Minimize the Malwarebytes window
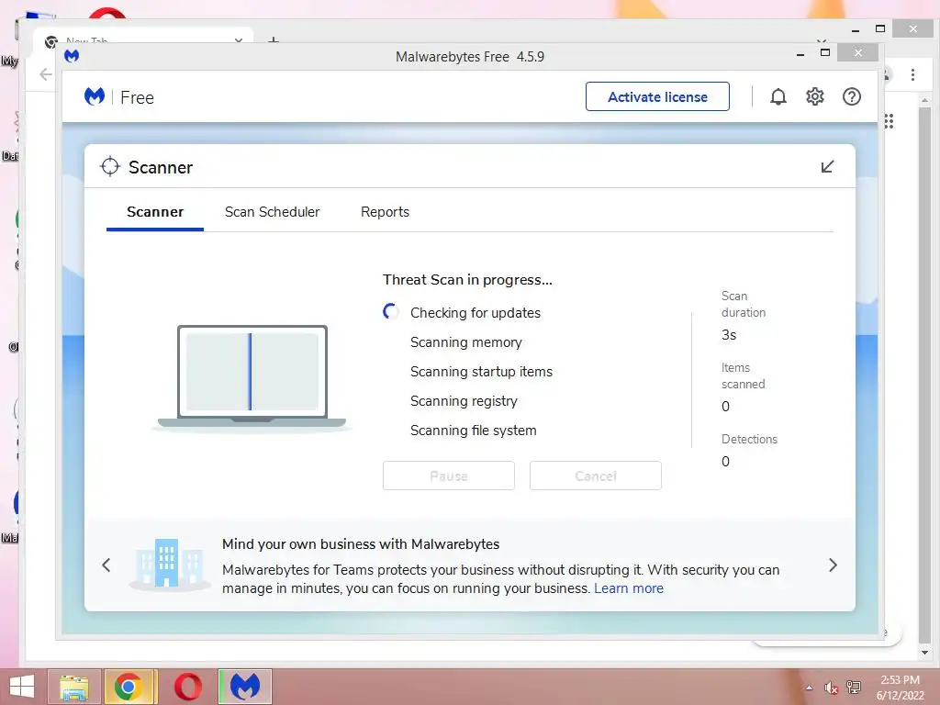Viewport: 940px width, 705px height. (800, 54)
